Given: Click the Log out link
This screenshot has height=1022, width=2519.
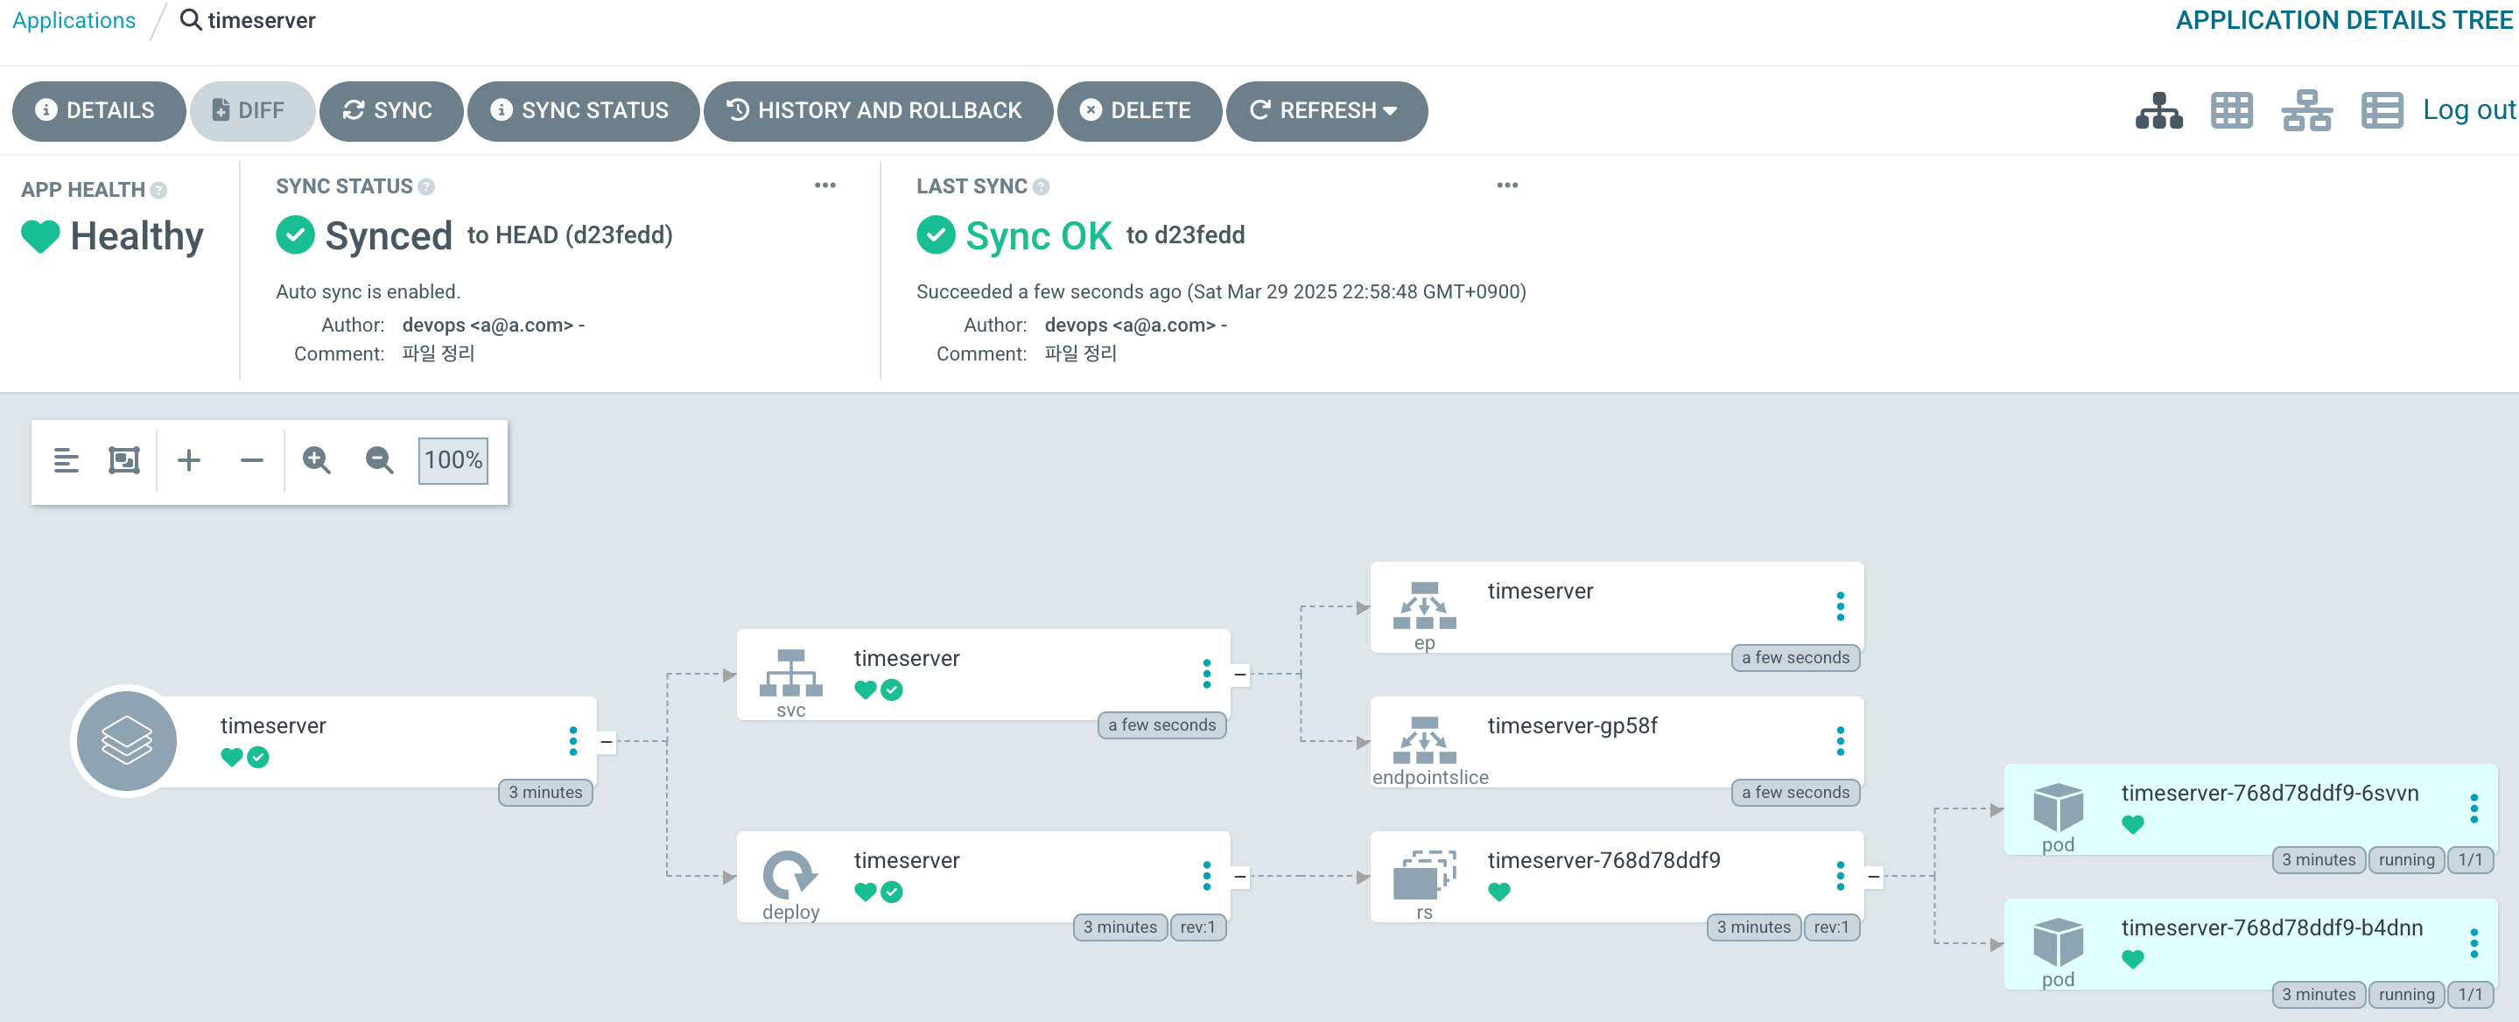Looking at the screenshot, I should click(x=2468, y=109).
